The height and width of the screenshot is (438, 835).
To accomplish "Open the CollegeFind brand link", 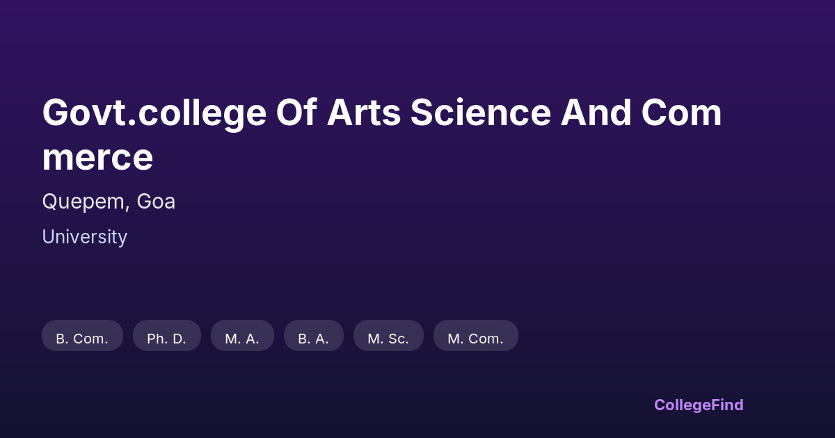I will [698, 405].
